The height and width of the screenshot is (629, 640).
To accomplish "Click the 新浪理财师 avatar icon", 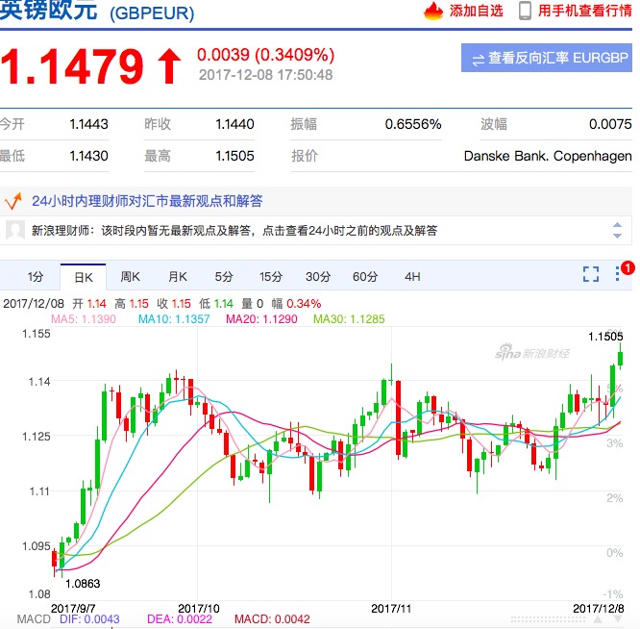I will pos(14,231).
